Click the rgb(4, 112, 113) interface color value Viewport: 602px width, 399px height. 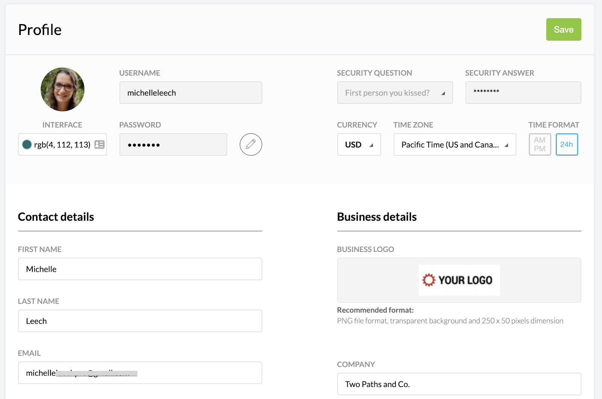[x=62, y=145]
